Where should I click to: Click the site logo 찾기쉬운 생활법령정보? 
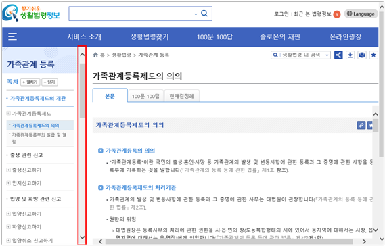(31, 14)
